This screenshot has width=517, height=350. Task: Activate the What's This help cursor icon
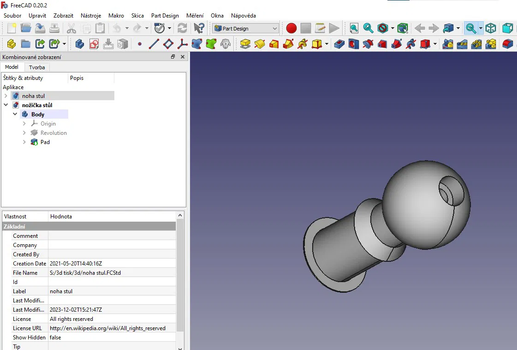point(199,28)
